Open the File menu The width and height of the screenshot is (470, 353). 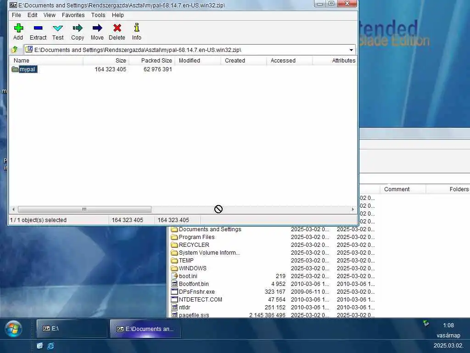pyautogui.click(x=16, y=15)
